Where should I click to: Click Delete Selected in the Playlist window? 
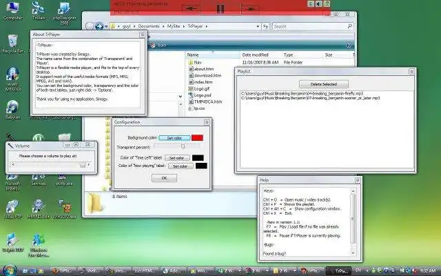324,84
